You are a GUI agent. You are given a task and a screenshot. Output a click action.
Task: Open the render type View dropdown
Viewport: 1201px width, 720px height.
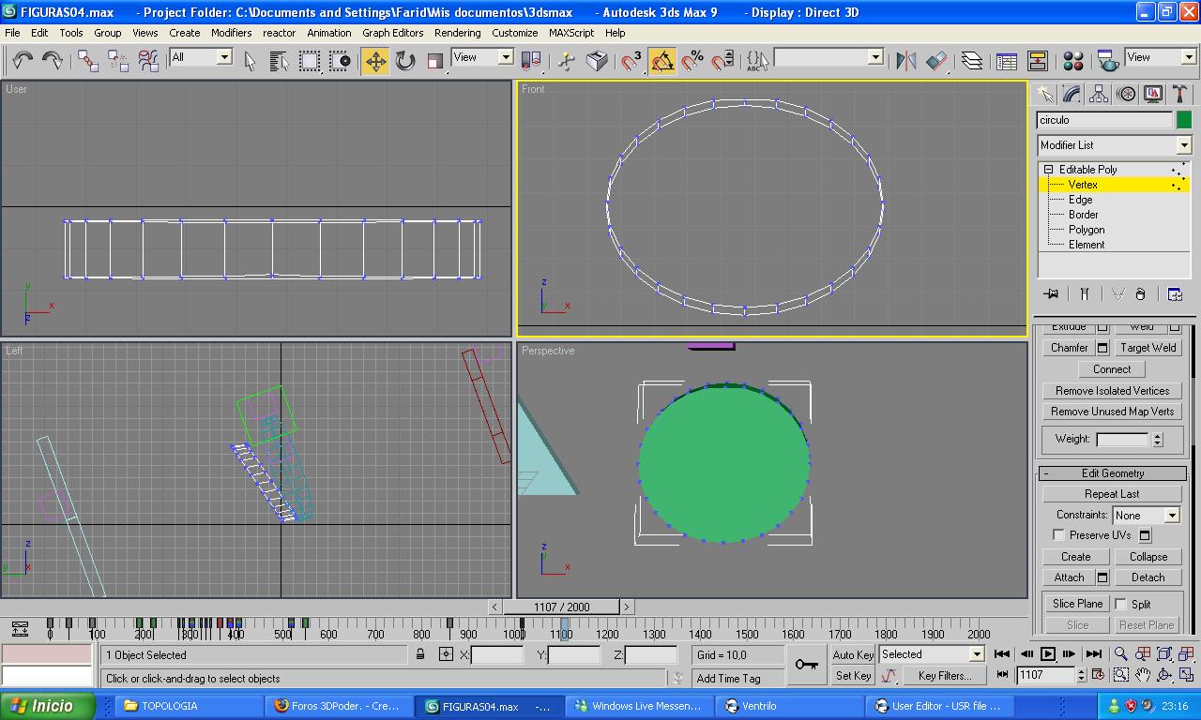(1161, 57)
